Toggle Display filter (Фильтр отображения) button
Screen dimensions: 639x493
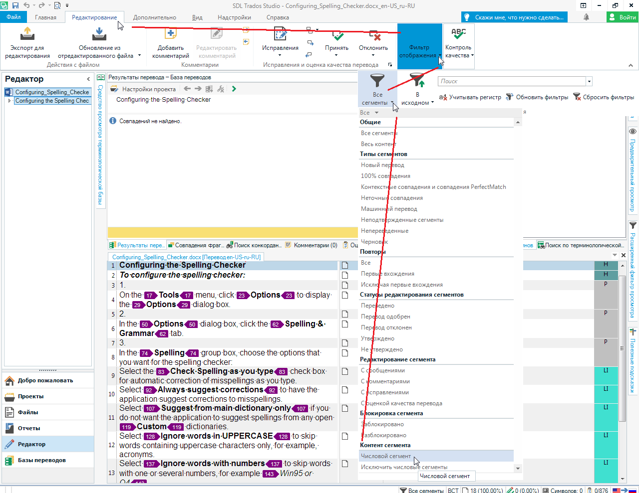pos(419,45)
